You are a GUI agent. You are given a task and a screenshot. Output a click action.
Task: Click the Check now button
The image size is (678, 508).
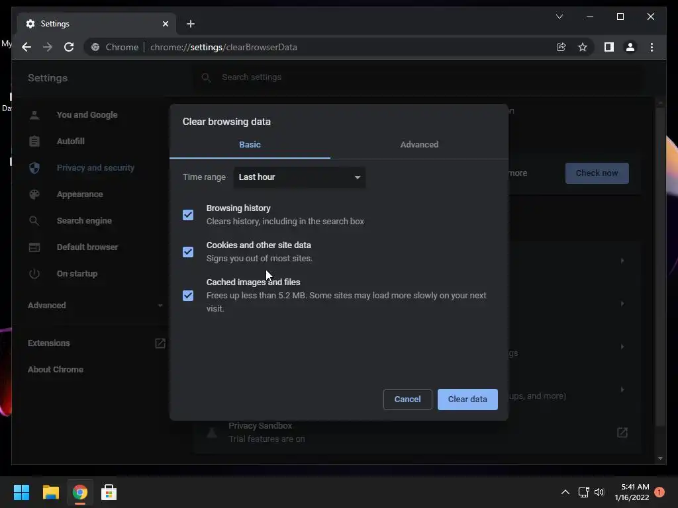(x=597, y=173)
